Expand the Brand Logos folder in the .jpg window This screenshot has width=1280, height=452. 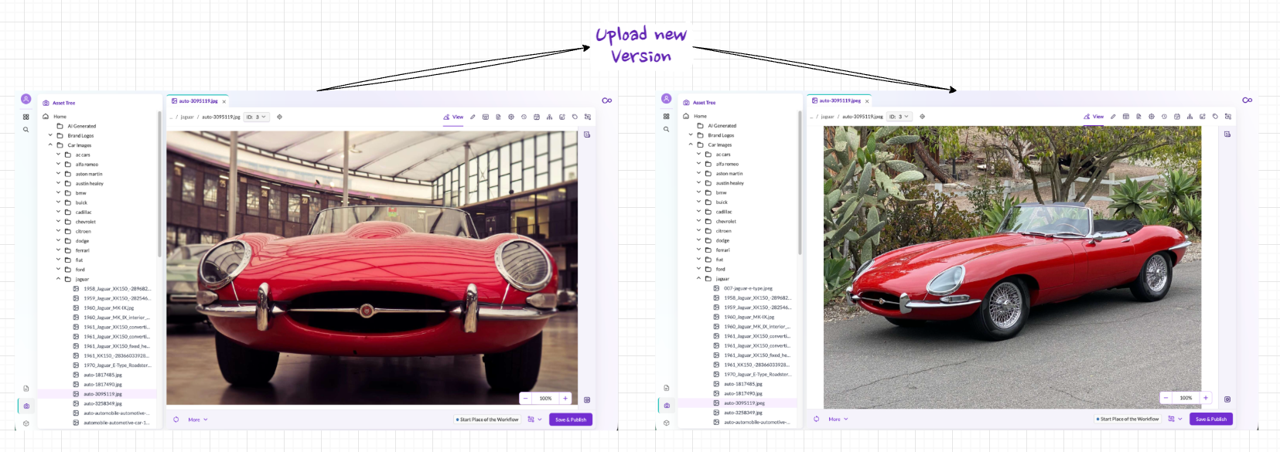click(51, 136)
